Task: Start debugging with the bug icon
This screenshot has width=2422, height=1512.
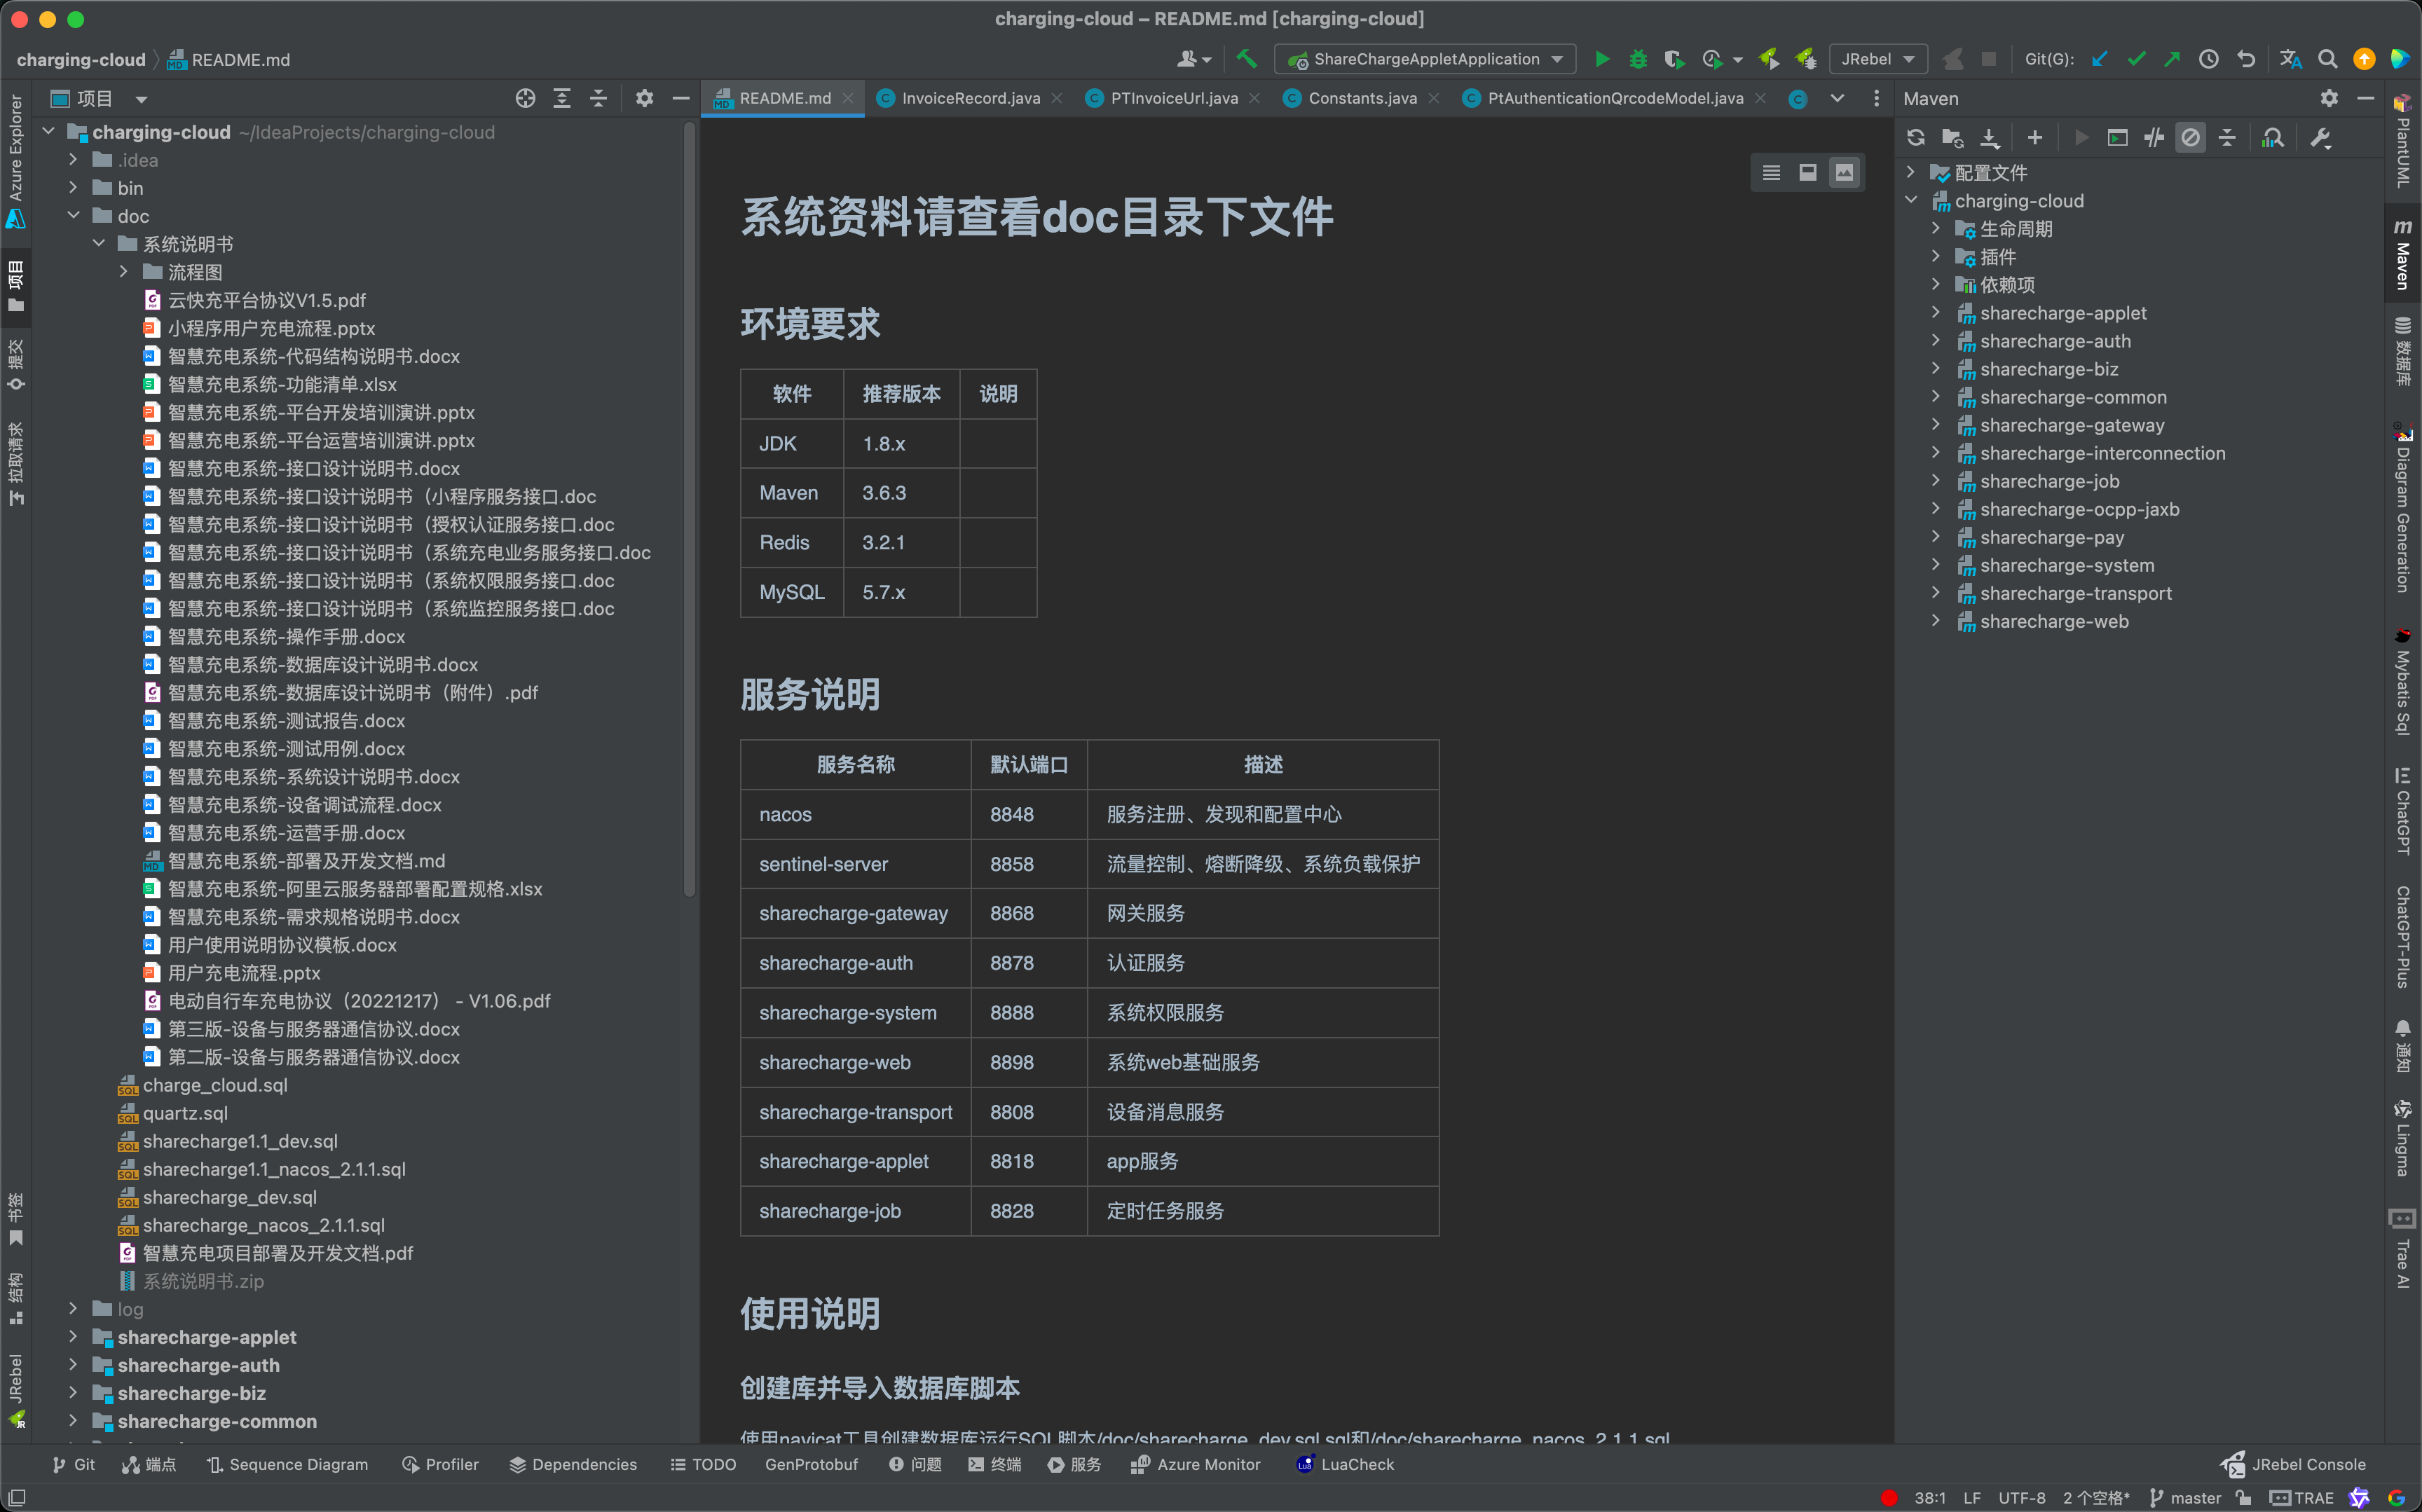Action: tap(1638, 59)
